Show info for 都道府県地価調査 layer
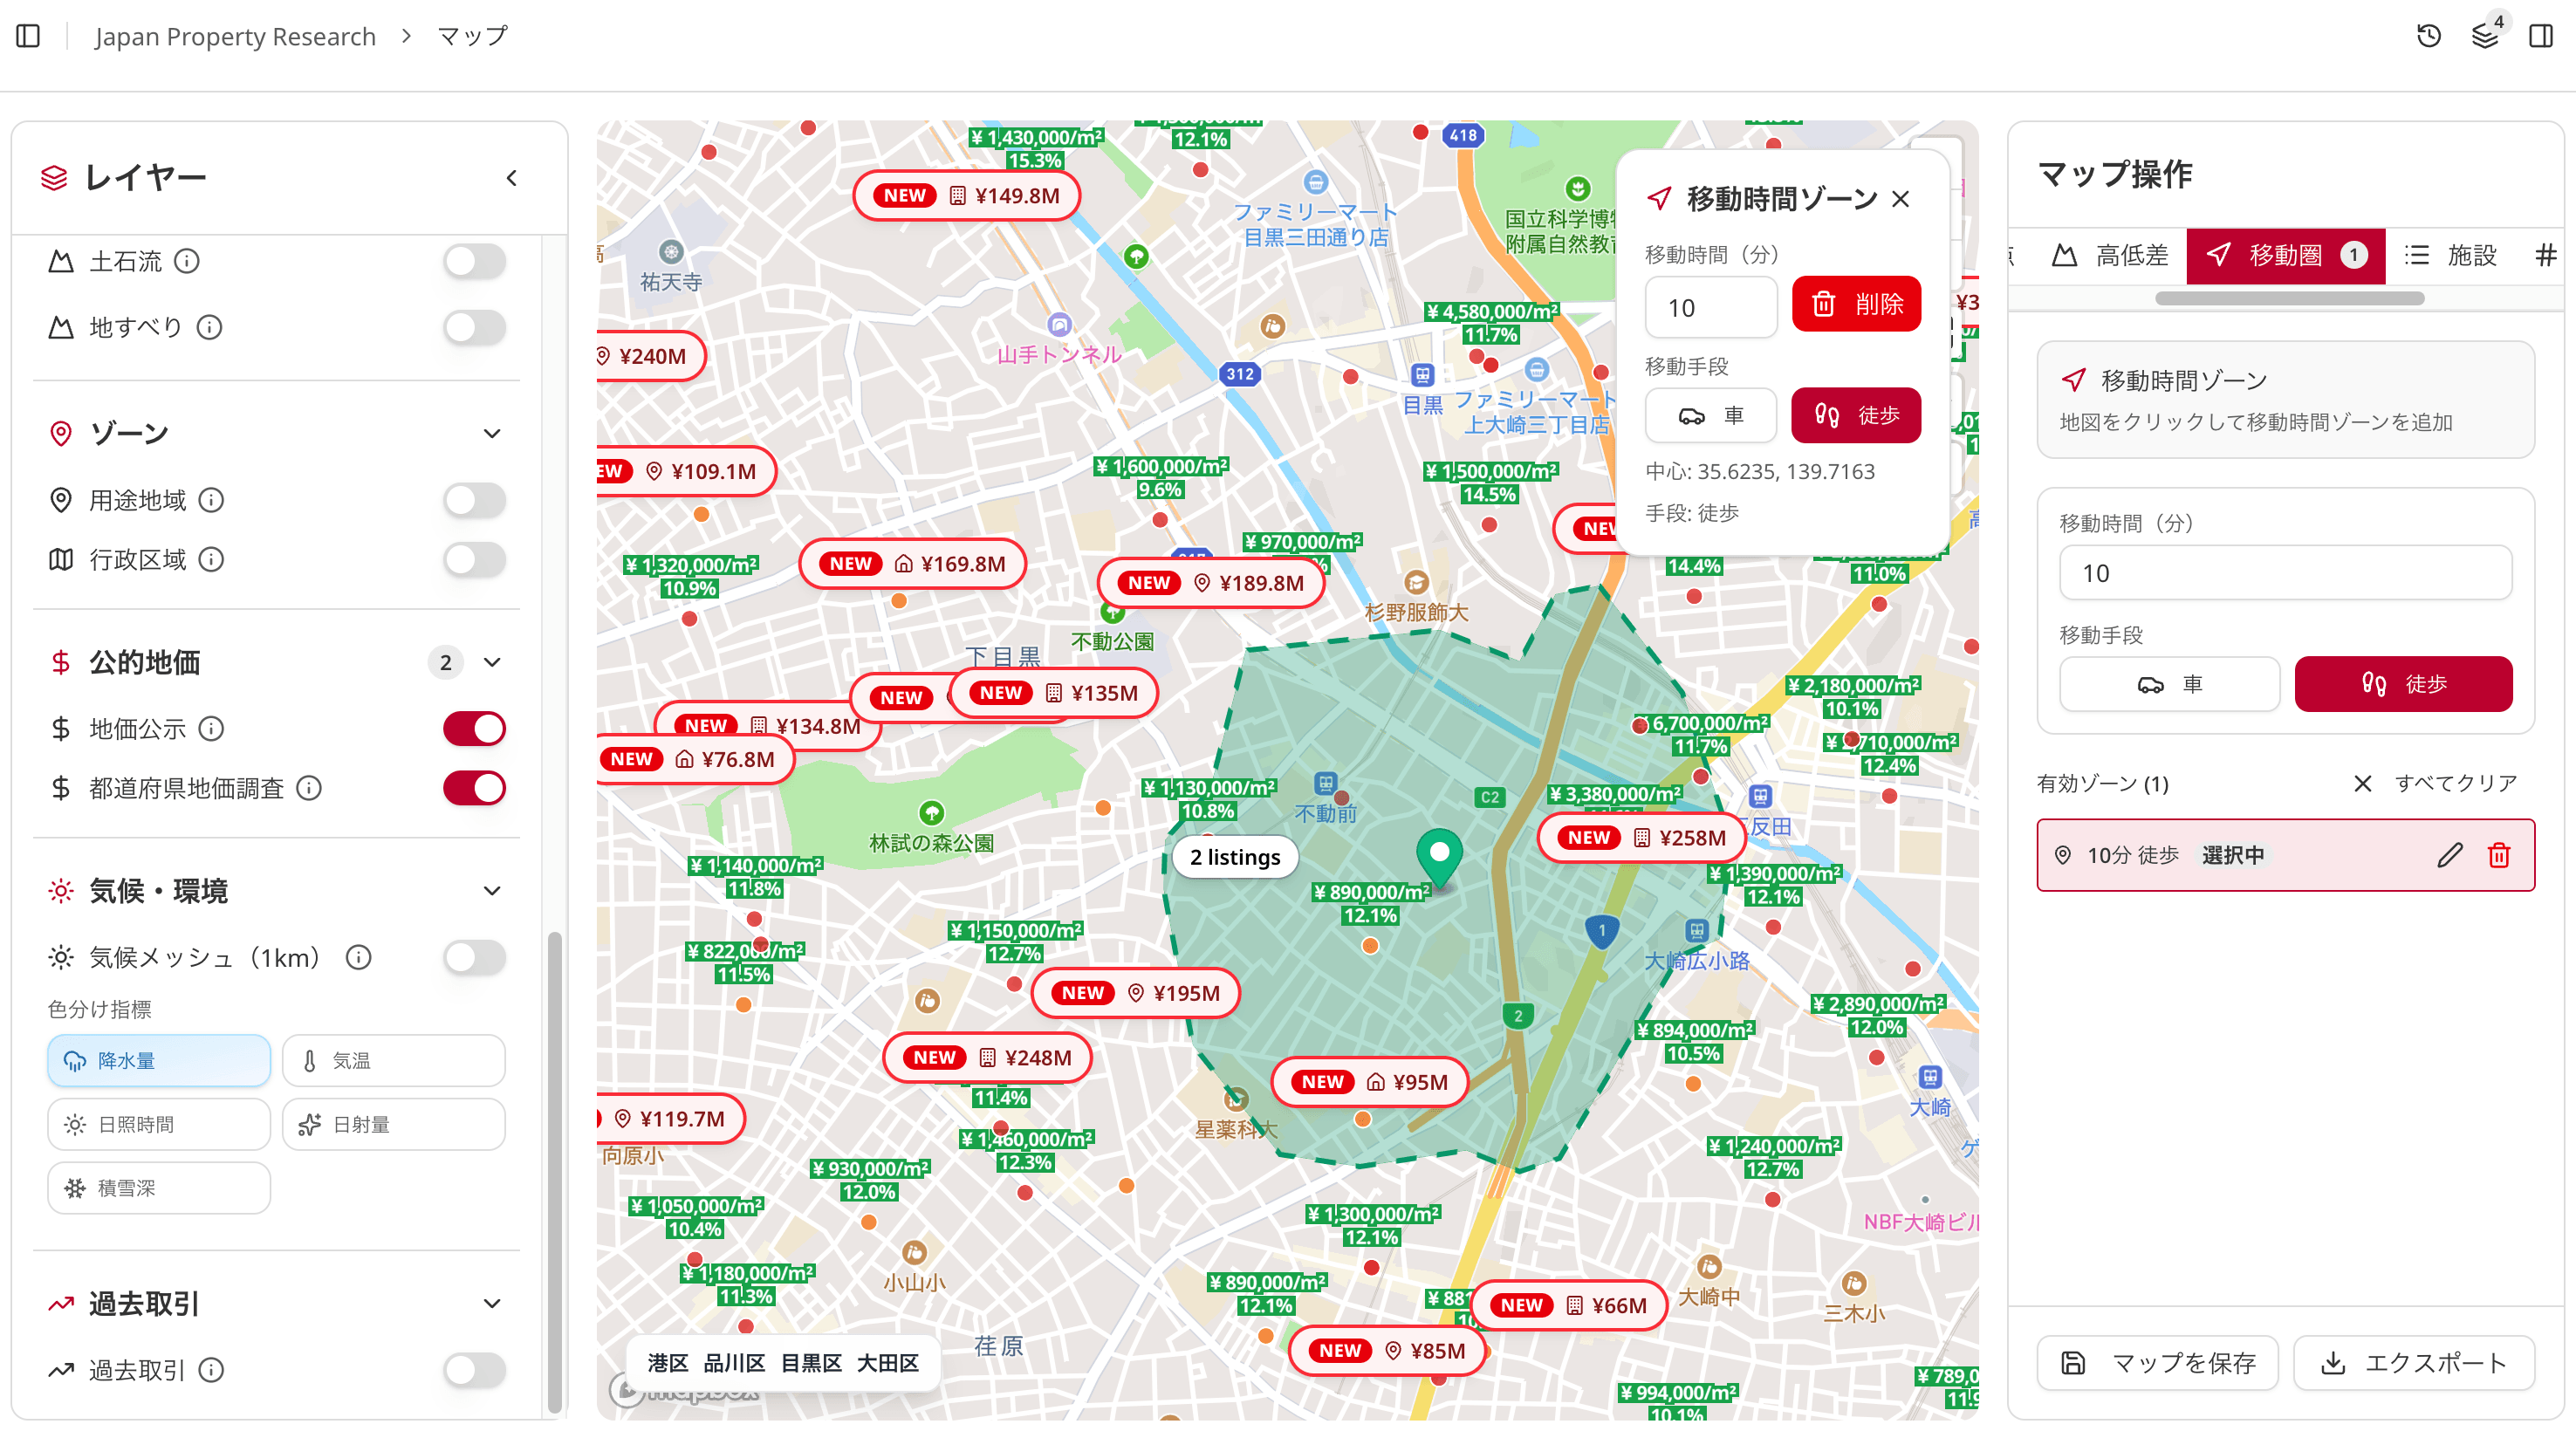The image size is (2576, 1431). click(x=310, y=788)
